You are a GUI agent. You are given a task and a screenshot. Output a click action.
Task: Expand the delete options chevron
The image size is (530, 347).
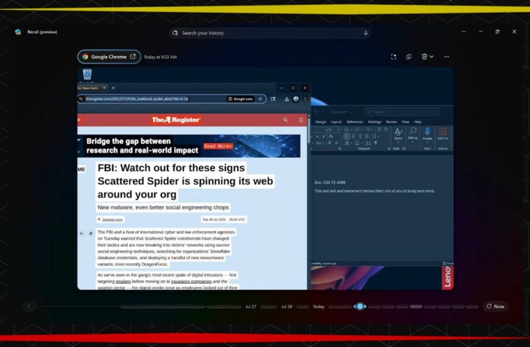point(432,57)
